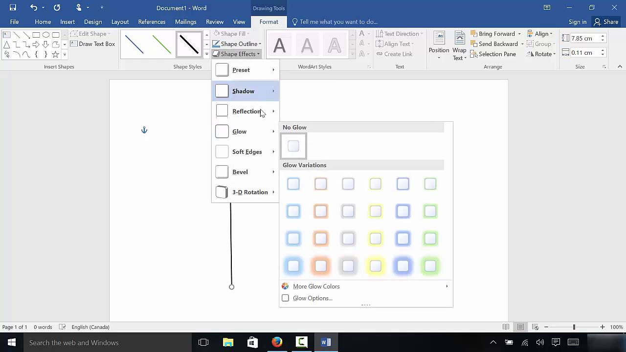Screen dimensions: 626x352
Task: Apply the thick black line shape style
Action: [x=189, y=44]
